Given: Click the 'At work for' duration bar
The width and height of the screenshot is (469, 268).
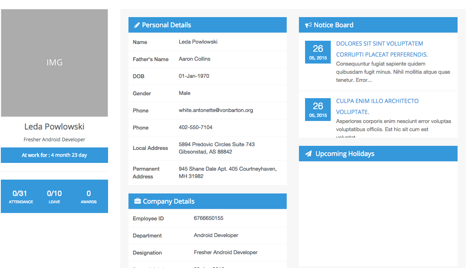Looking at the screenshot, I should tap(54, 155).
